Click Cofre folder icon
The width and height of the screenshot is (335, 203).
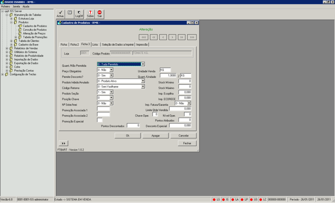click(x=11, y=67)
